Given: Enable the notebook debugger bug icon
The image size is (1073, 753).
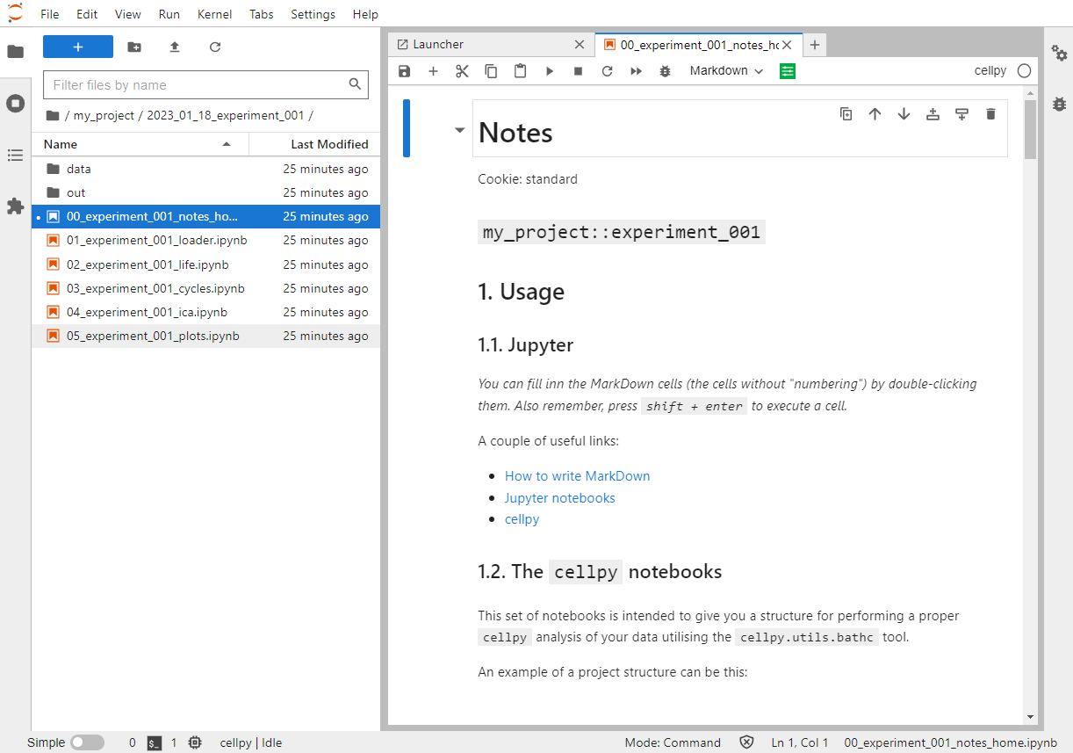Looking at the screenshot, I should click(x=666, y=71).
